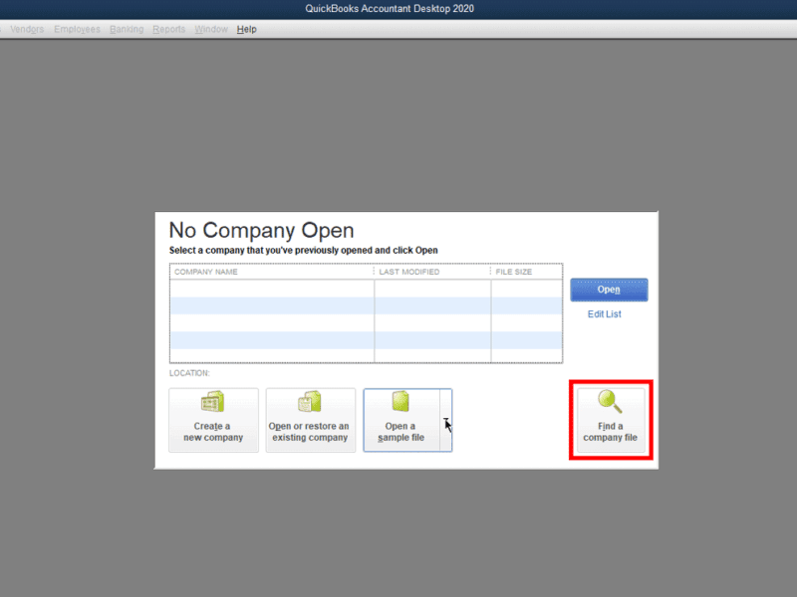Image resolution: width=797 pixels, height=597 pixels.
Task: Click the LAST MODIFIED column header
Action: 432,272
